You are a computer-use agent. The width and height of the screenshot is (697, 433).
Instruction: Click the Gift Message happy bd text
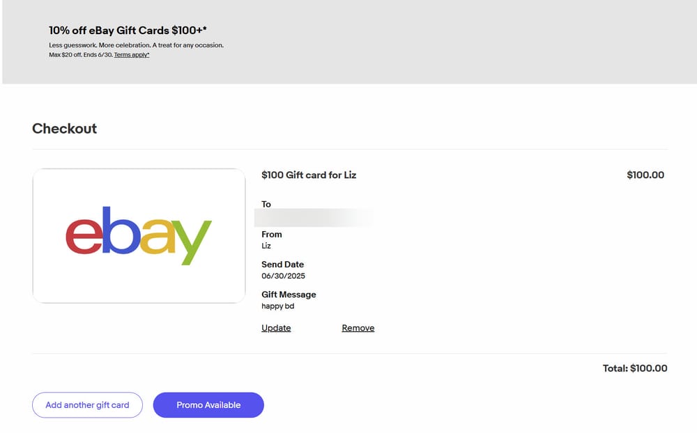pyautogui.click(x=277, y=306)
